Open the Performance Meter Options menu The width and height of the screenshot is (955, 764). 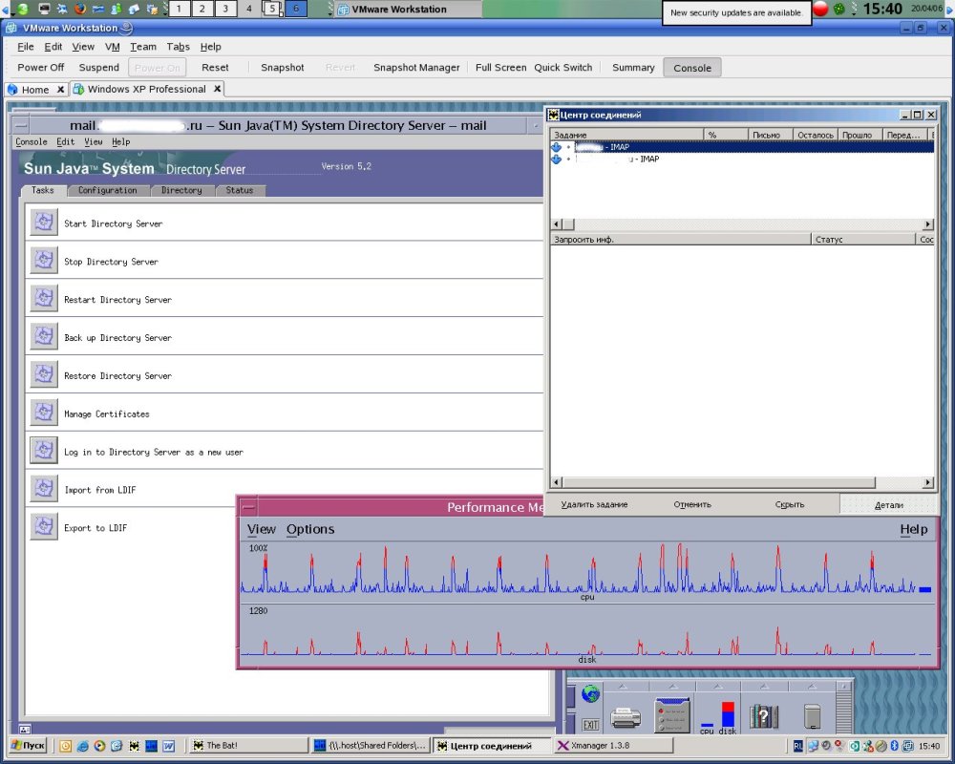310,529
